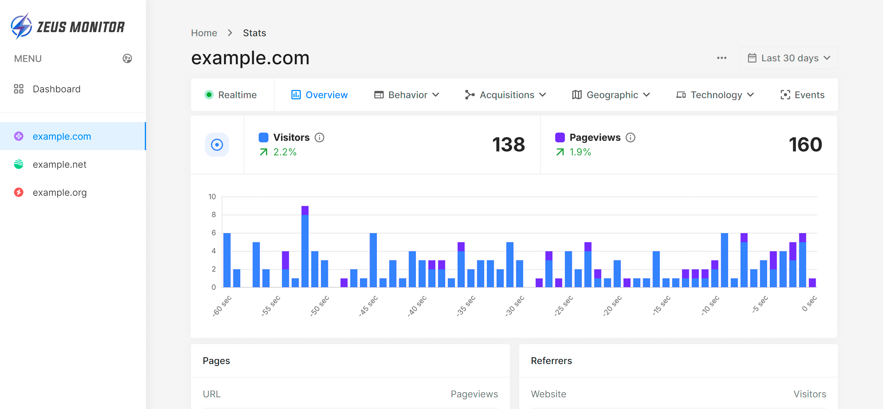Click the Overview bar chart icon
Image resolution: width=883 pixels, height=409 pixels.
coord(296,95)
